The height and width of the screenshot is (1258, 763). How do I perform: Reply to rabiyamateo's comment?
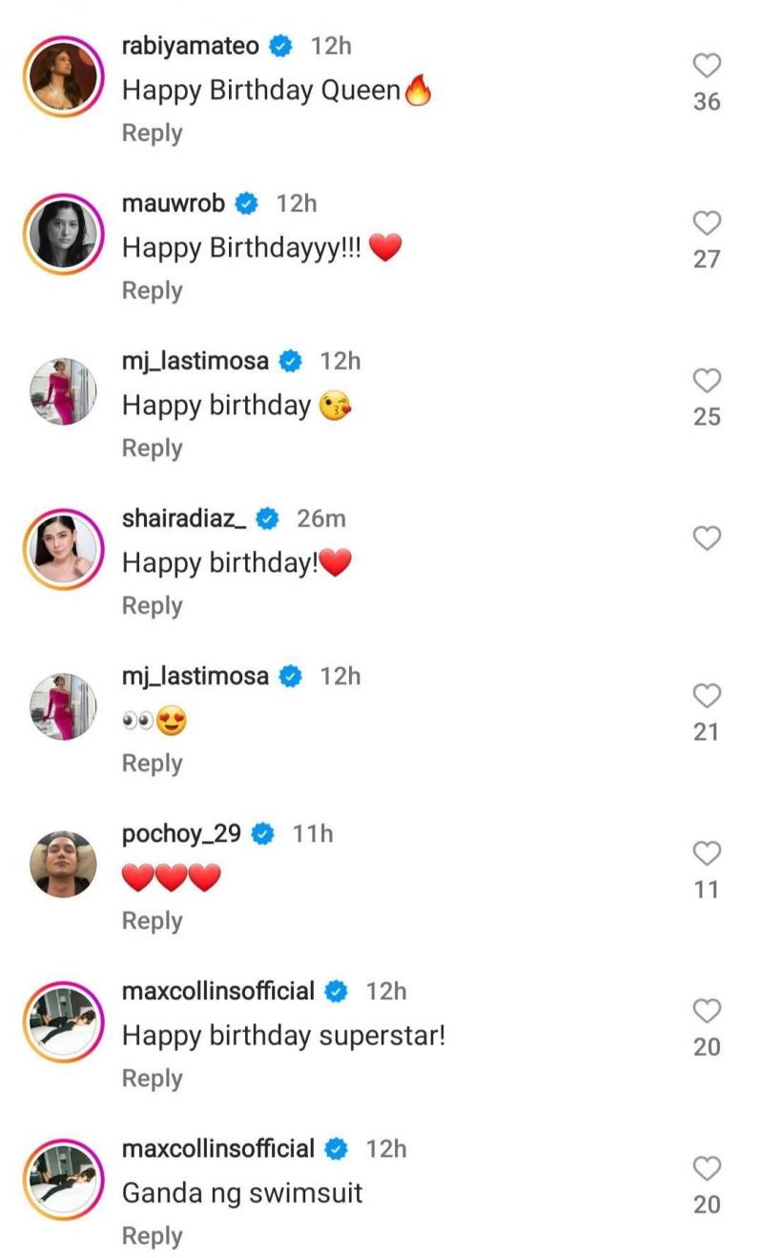152,134
